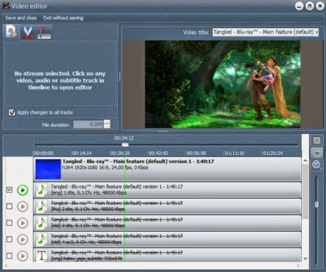Screen dimensions: 326x272
Task: Click music note icon of [fra] track
Action: click(x=41, y=206)
